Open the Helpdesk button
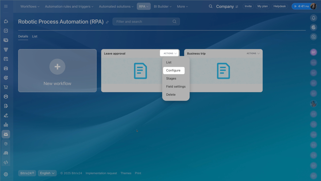 [280, 6]
